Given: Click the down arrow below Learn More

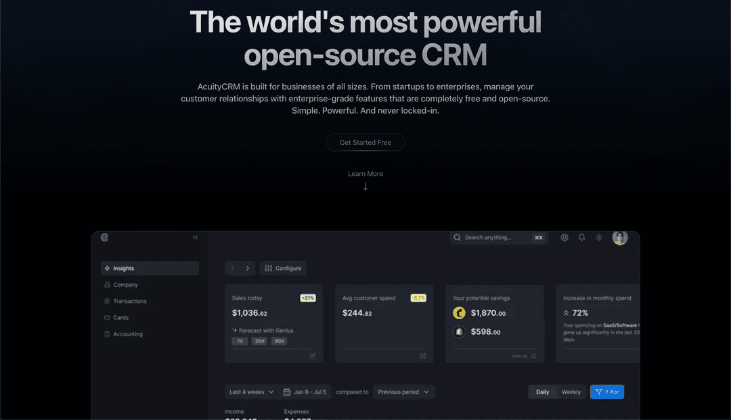Looking at the screenshot, I should click(x=365, y=187).
